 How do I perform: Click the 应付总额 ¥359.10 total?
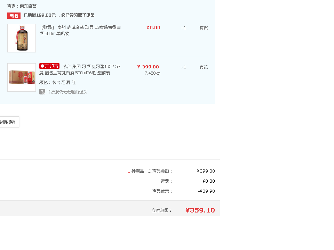(x=200, y=210)
